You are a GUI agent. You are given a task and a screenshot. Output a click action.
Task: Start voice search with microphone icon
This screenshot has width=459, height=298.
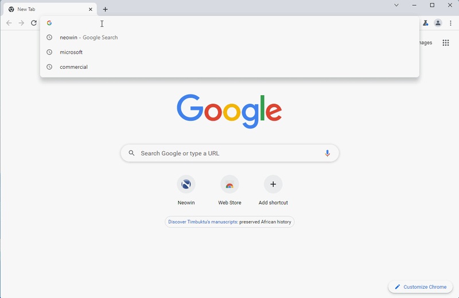(x=327, y=153)
